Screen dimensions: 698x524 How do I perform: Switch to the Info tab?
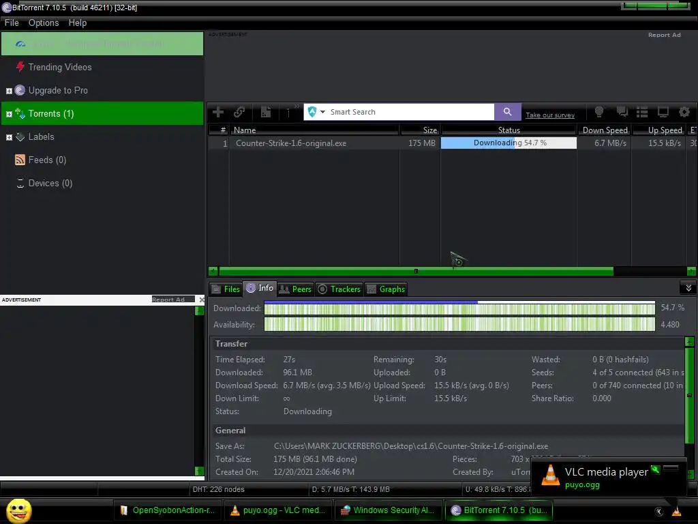(x=260, y=289)
